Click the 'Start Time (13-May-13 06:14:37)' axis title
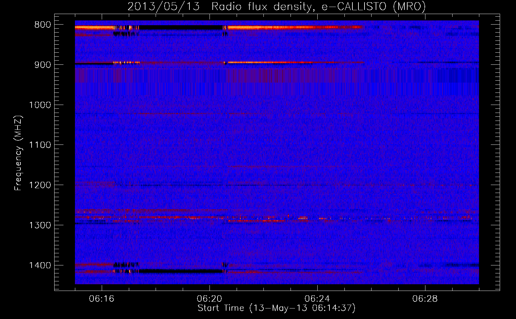The width and height of the screenshot is (516, 319). click(x=276, y=308)
